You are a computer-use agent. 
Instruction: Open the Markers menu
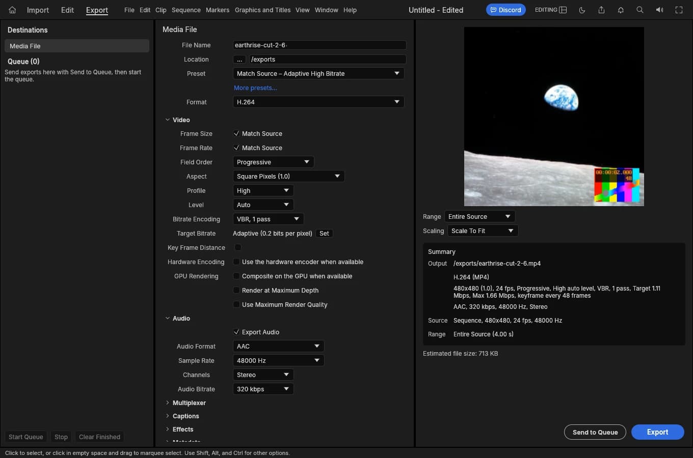pyautogui.click(x=218, y=10)
